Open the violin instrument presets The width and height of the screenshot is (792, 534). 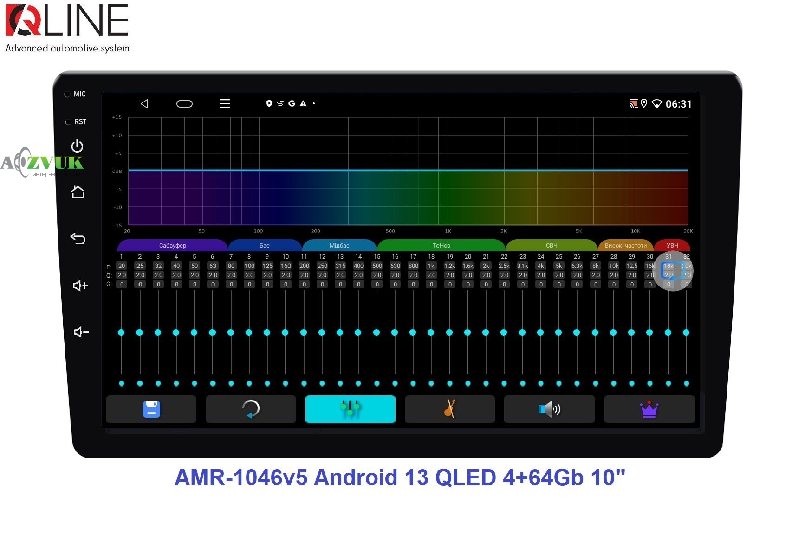tap(449, 409)
